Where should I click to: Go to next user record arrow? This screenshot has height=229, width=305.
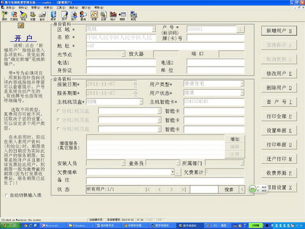(x=171, y=189)
